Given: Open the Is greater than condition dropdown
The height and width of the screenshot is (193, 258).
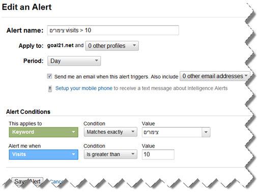Looking at the screenshot, I should (x=110, y=154).
